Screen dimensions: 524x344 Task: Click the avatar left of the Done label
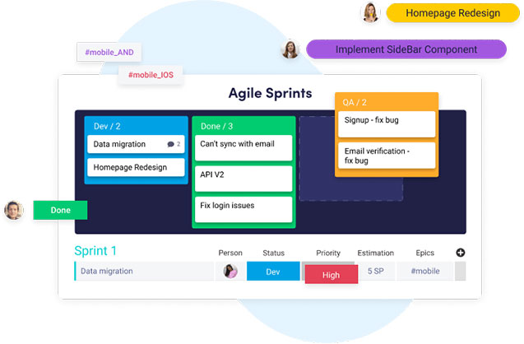click(14, 210)
